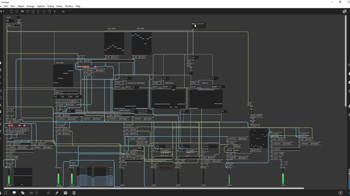This screenshot has width=350, height=196.
Task: Click the zl.stream 16 object
Action: pos(255,126)
